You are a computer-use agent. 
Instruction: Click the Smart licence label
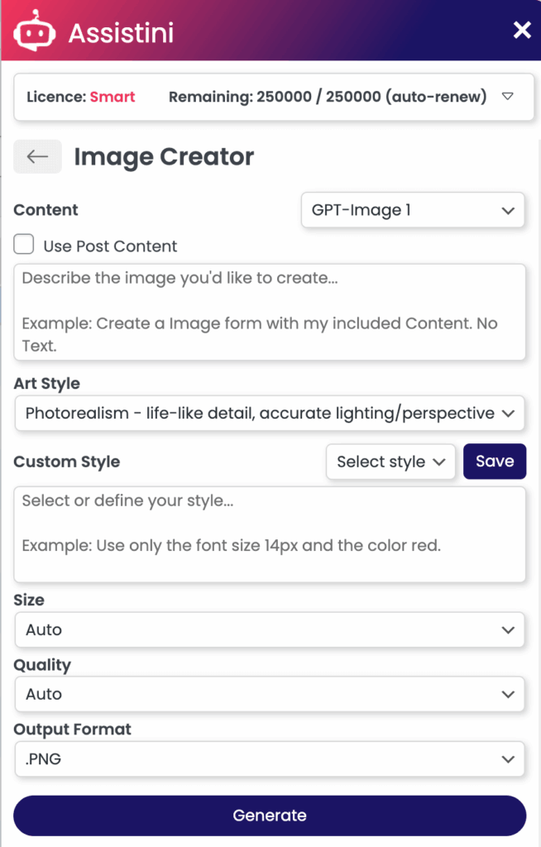click(113, 96)
